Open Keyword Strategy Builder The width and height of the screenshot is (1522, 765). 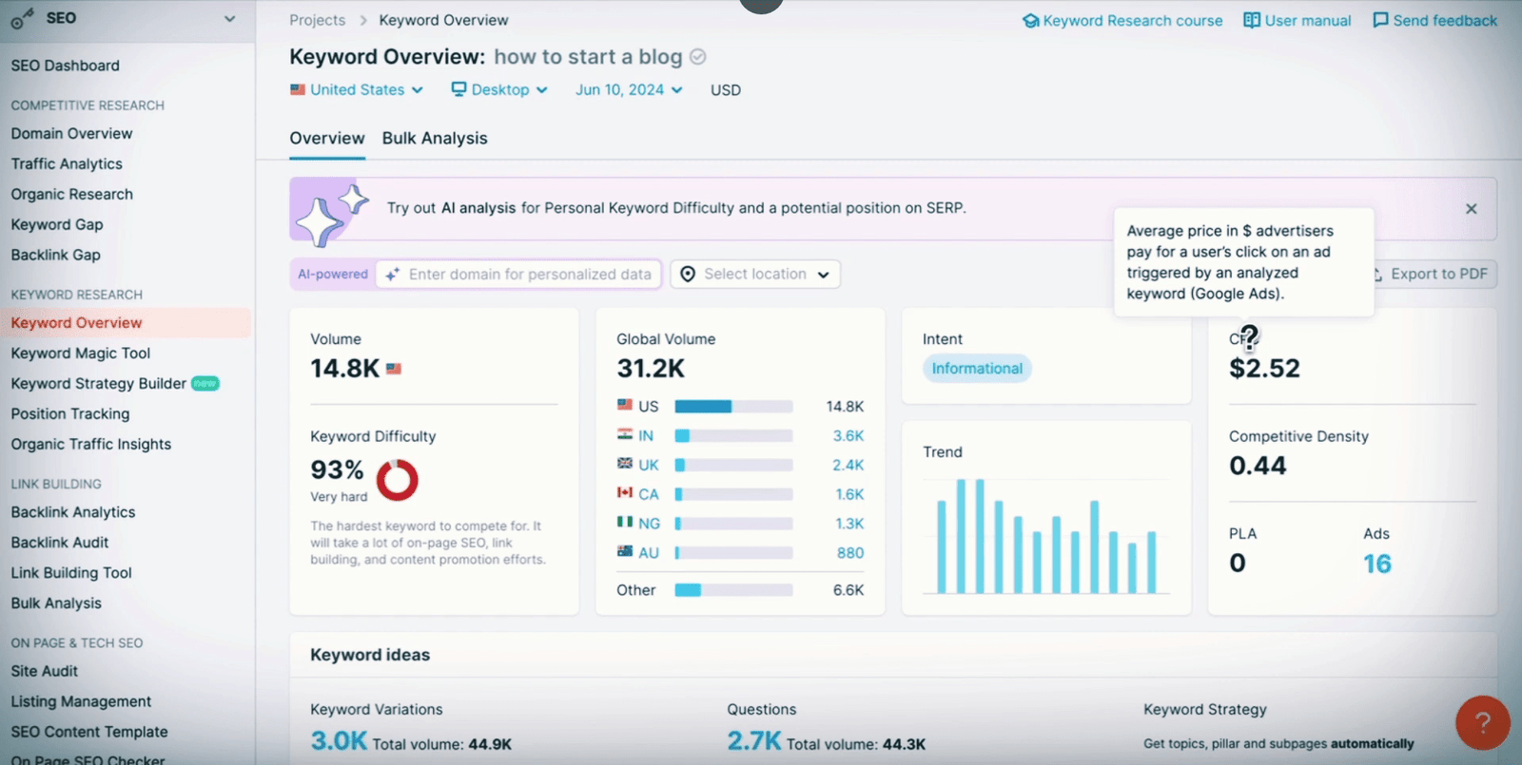point(98,384)
